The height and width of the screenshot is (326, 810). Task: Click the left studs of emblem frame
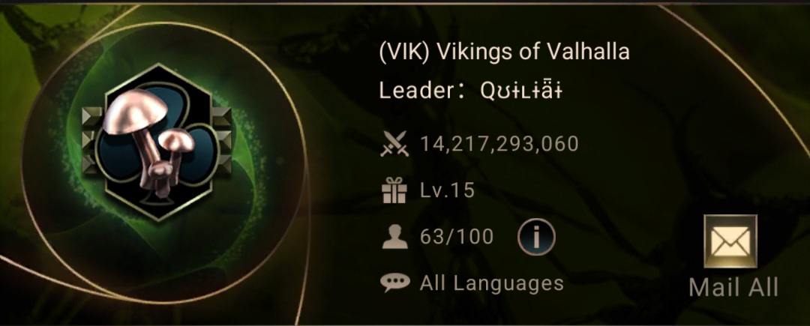point(89,139)
